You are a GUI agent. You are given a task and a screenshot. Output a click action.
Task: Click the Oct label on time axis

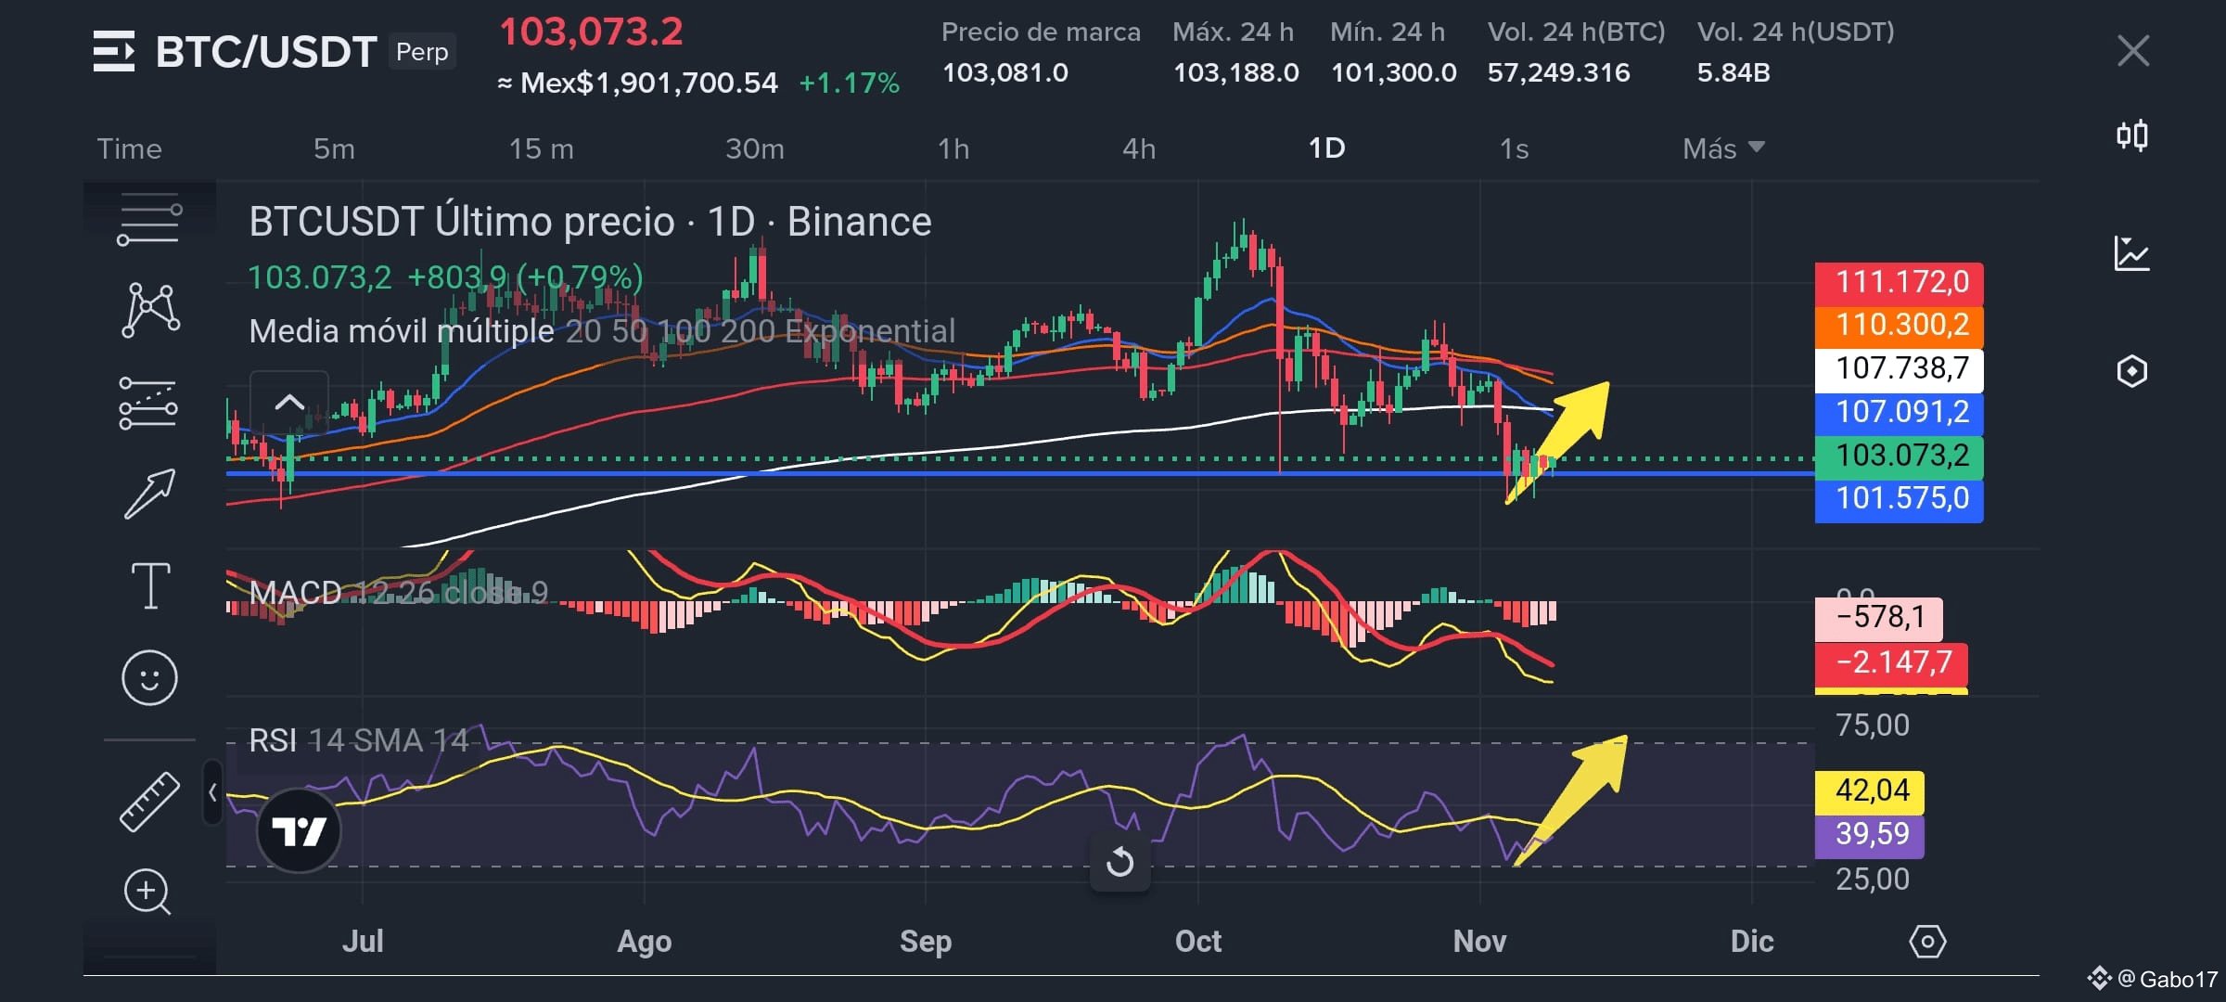point(1197,942)
